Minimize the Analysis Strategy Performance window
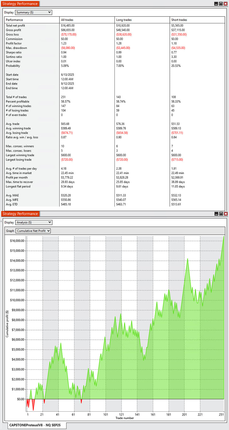229x430 pixels. [216, 214]
